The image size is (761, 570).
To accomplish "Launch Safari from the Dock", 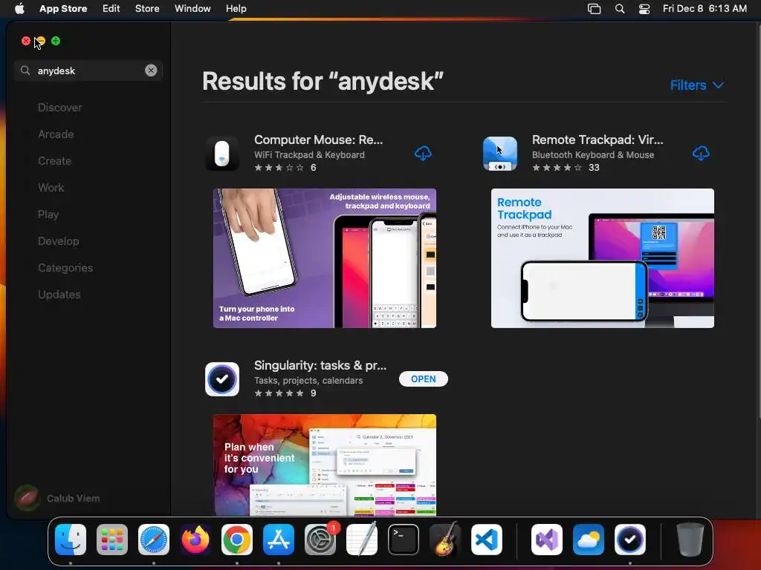I will [x=154, y=540].
